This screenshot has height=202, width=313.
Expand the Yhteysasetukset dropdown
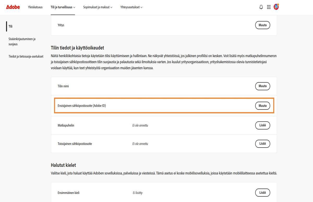click(131, 7)
